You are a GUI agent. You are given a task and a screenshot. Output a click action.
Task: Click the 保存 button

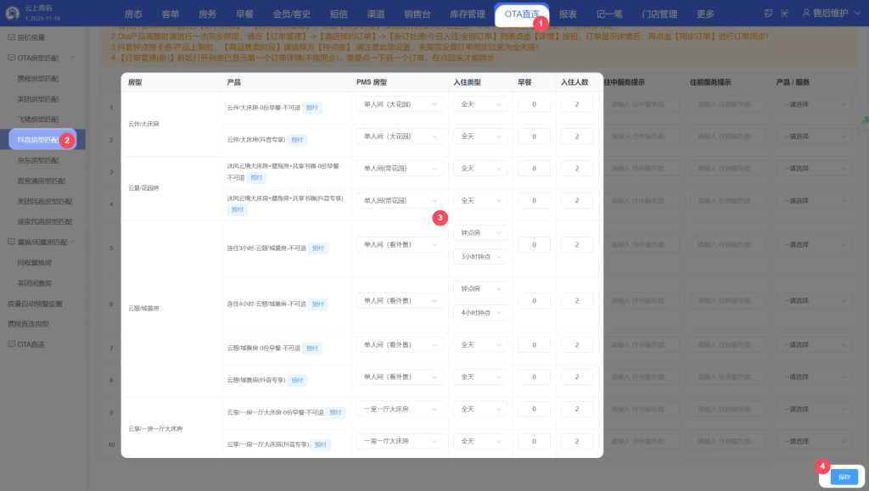click(x=843, y=477)
